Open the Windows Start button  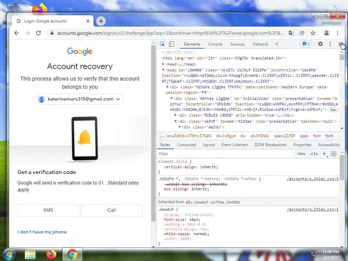tap(9, 254)
